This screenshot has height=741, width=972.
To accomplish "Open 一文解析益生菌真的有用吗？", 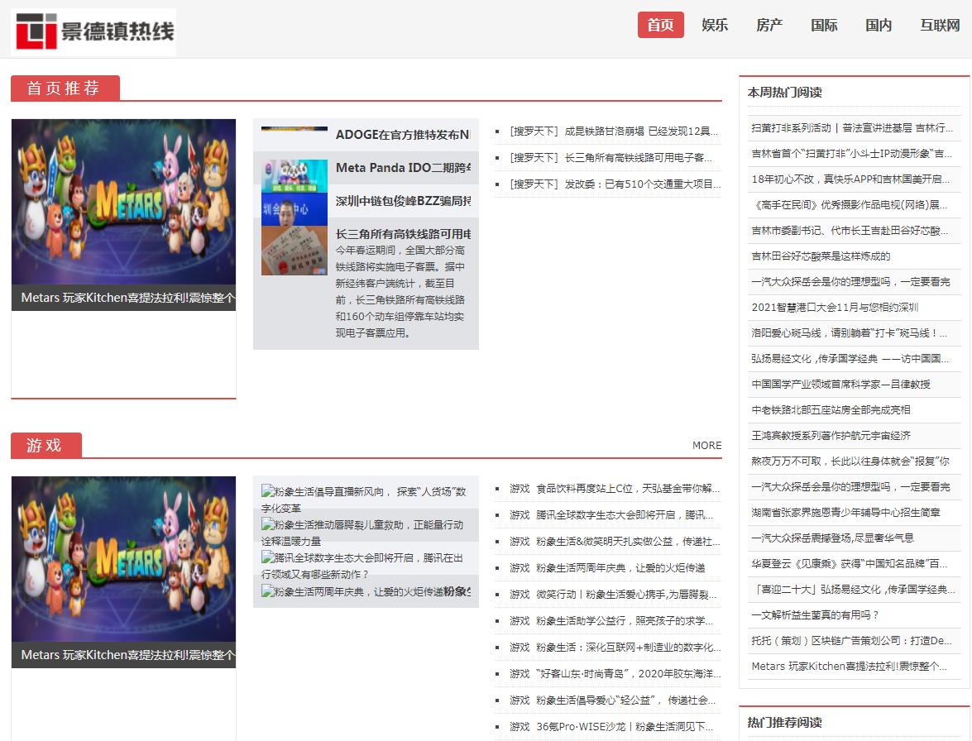I will 815,615.
